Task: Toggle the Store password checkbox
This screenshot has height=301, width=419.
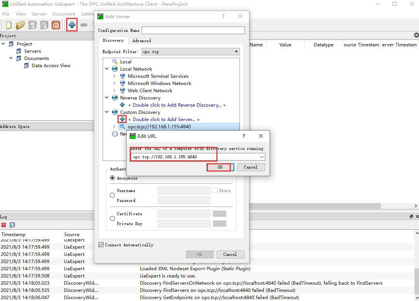Action: pos(215,191)
